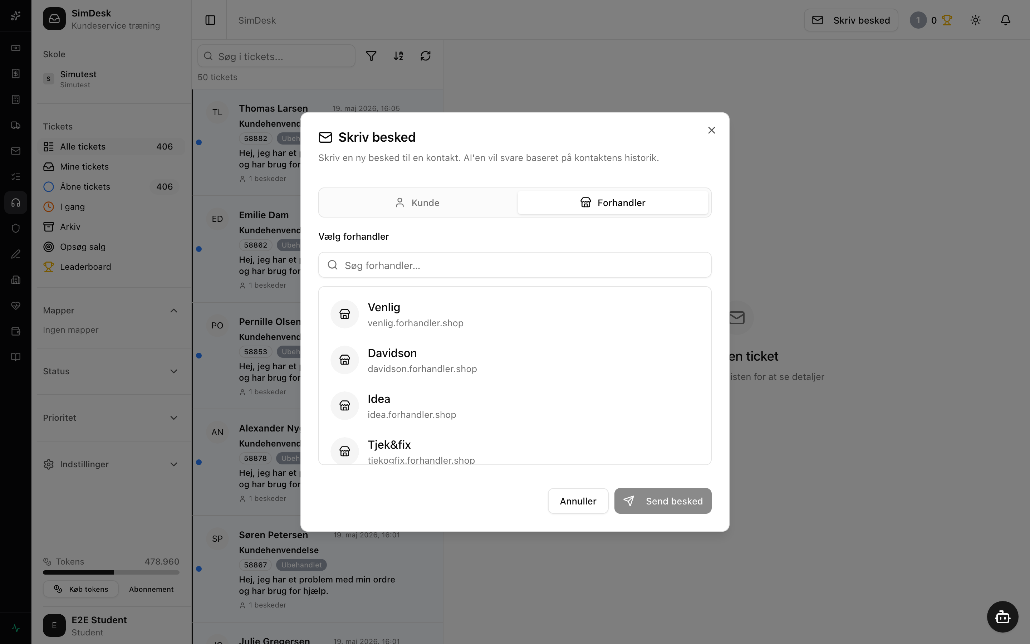
Task: Open the mail envelope icon in the rail
Action: pos(16,151)
